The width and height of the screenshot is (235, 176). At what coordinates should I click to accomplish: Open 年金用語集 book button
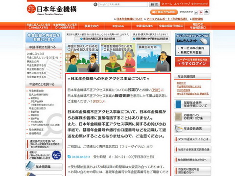(44, 166)
